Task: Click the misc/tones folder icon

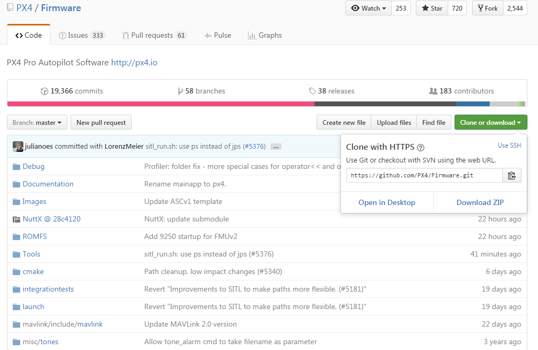Action: point(16,342)
